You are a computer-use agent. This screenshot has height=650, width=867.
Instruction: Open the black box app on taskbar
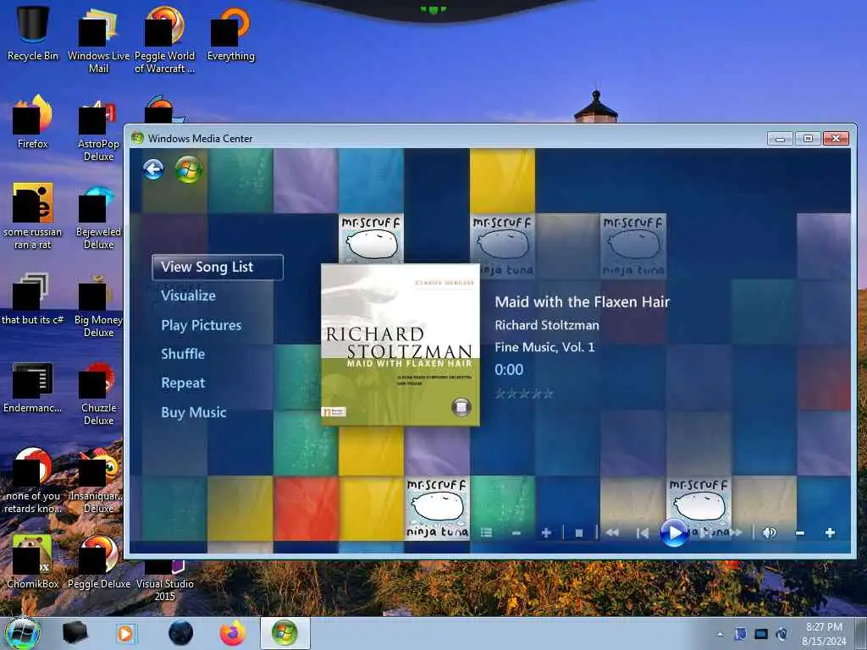75,633
